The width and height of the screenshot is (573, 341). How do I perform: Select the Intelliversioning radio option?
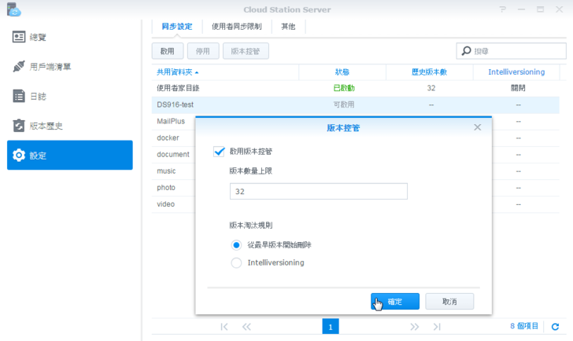click(236, 262)
